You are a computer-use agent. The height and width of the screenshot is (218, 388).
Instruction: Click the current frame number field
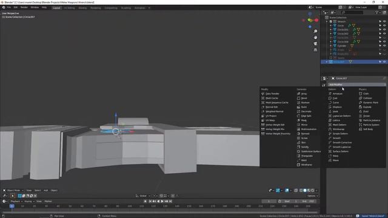pyautogui.click(x=269, y=201)
